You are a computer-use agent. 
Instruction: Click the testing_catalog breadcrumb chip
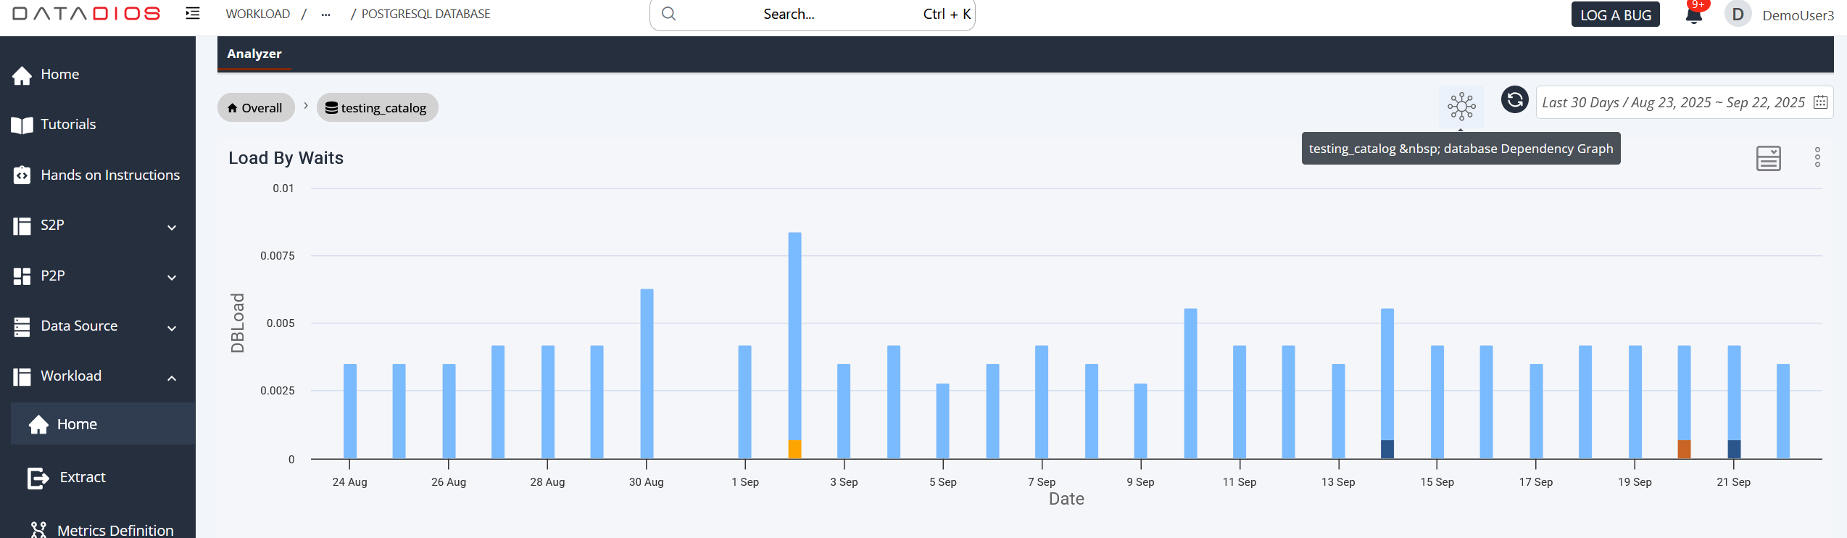coord(377,108)
